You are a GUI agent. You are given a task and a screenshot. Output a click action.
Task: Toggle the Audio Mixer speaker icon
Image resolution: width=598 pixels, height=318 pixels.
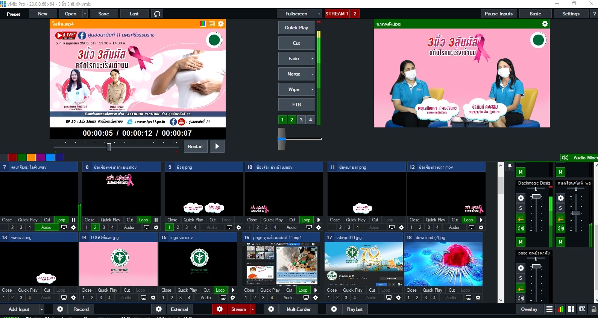pos(565,158)
